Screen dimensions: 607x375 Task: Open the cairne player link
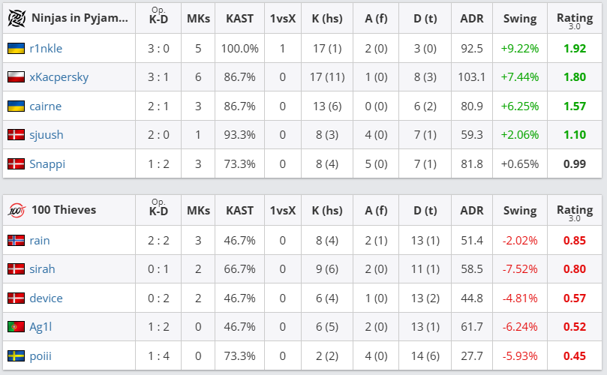tap(46, 106)
